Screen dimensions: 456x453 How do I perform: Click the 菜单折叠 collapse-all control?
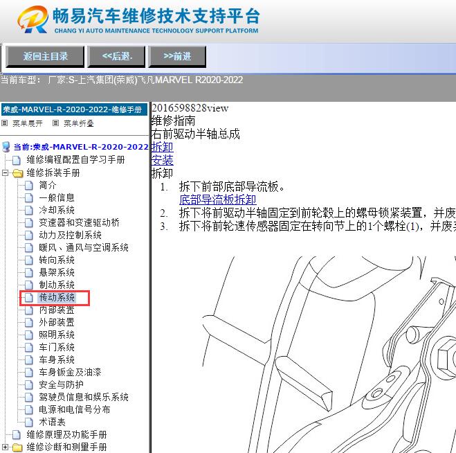[73, 123]
